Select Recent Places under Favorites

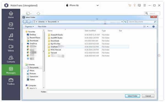pos(34,38)
